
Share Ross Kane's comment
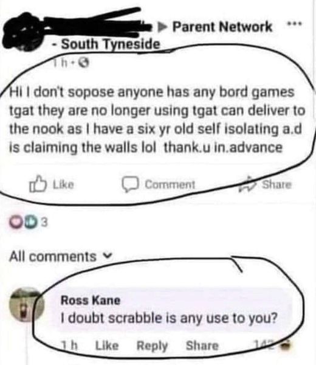[202, 346]
